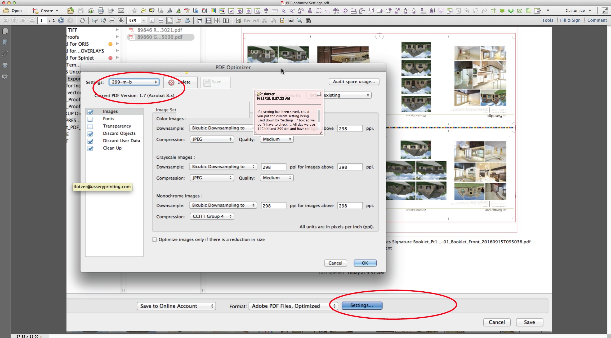Click the sticky note comment icon
This screenshot has height=338, width=611.
[x=143, y=11]
